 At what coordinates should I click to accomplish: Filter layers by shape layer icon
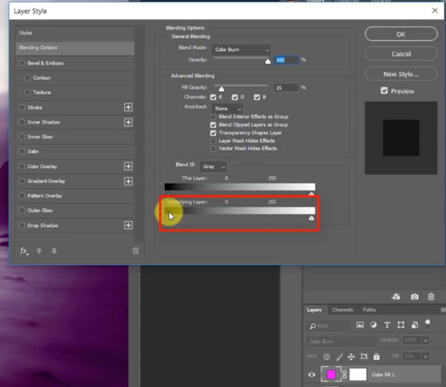(x=401, y=325)
